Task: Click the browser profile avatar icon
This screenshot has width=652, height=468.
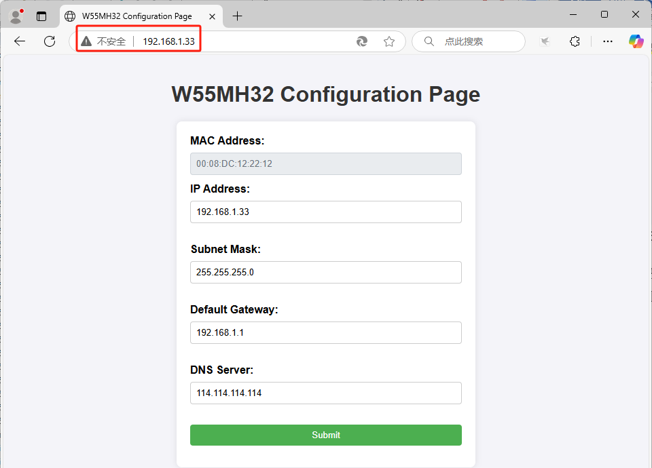Action: [x=16, y=16]
